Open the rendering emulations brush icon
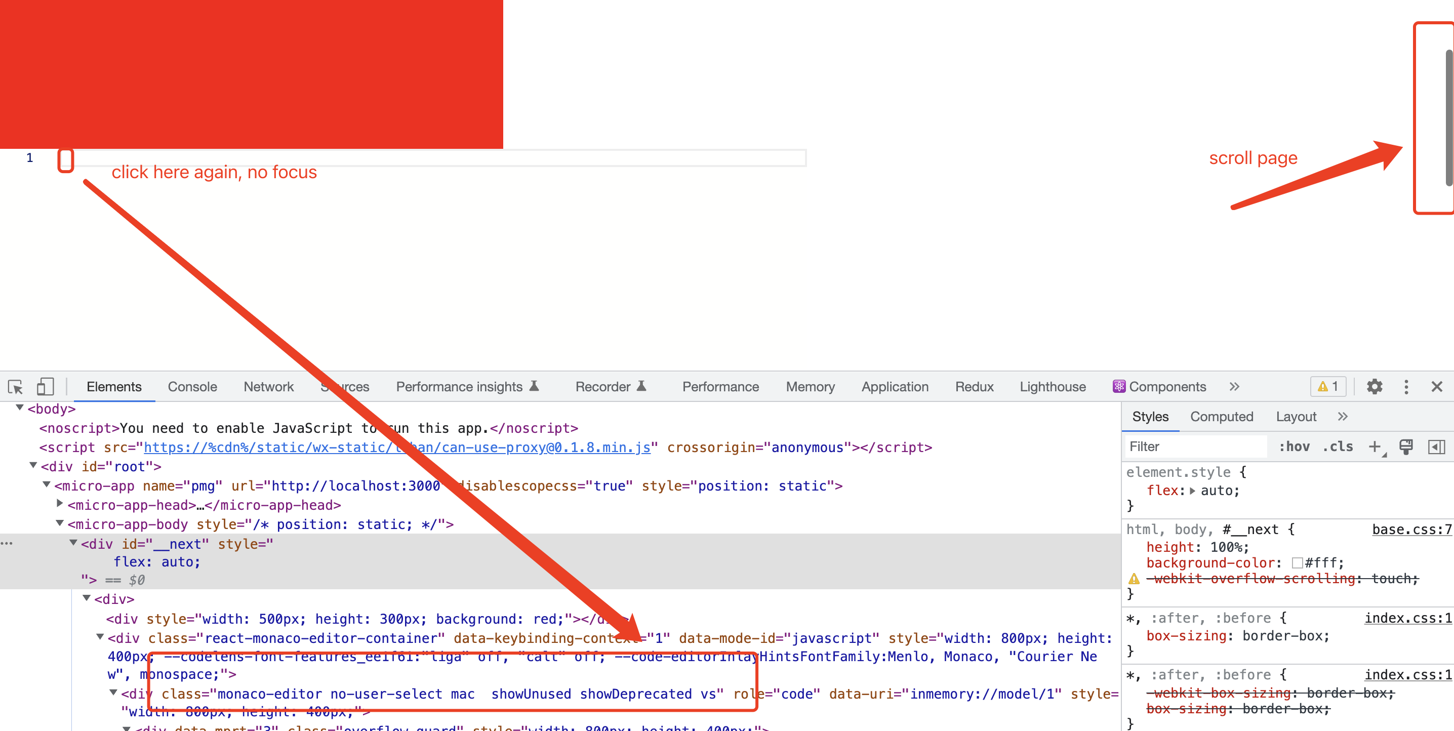The width and height of the screenshot is (1454, 731). tap(1405, 446)
